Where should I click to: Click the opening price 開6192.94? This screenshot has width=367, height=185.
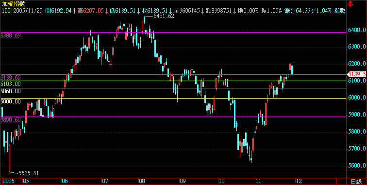pos(58,11)
